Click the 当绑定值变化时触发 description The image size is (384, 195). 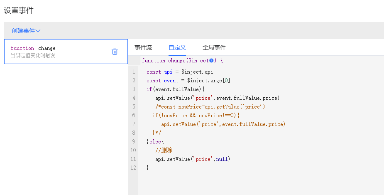tap(33, 55)
